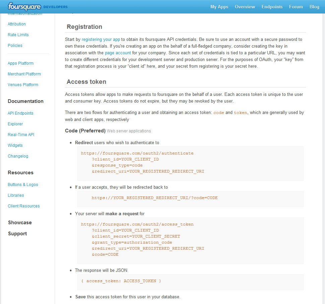Screen dimensions: 325x304
Task: Go to Apps Platform sidebar link
Action: [x=20, y=63]
